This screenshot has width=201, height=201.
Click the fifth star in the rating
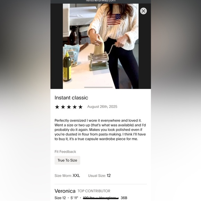[80, 107]
